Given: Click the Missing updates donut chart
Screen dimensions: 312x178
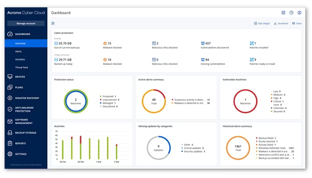Looking at the screenshot, I should coord(159,148).
